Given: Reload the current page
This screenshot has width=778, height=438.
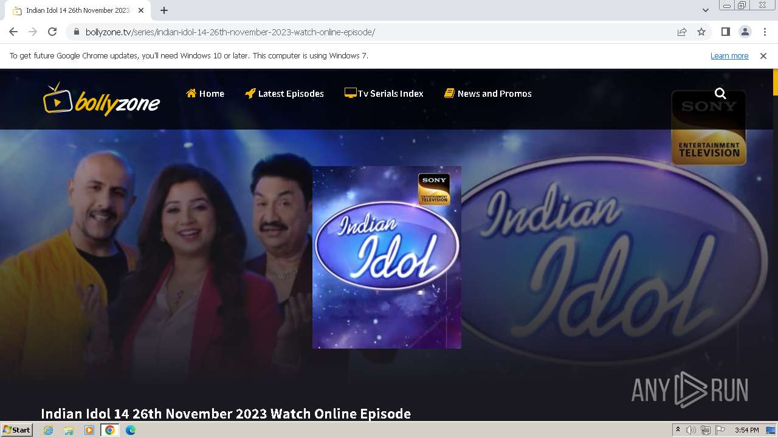Looking at the screenshot, I should tap(52, 32).
